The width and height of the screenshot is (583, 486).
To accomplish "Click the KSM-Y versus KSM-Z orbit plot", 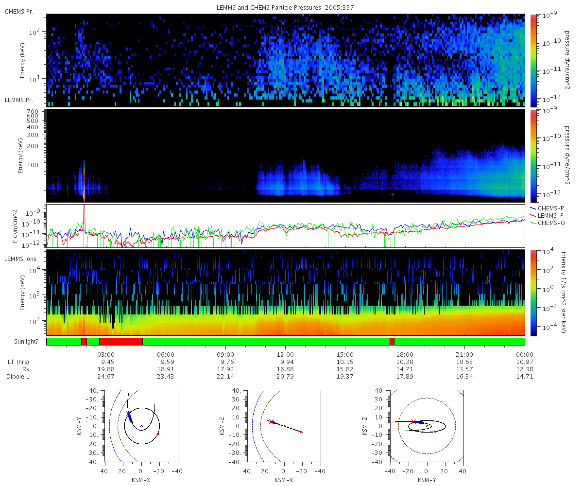I will coord(427,426).
